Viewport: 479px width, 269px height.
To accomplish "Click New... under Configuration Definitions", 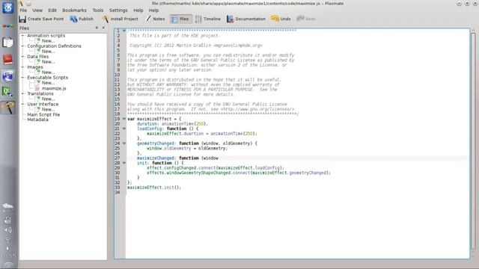I will click(x=48, y=51).
